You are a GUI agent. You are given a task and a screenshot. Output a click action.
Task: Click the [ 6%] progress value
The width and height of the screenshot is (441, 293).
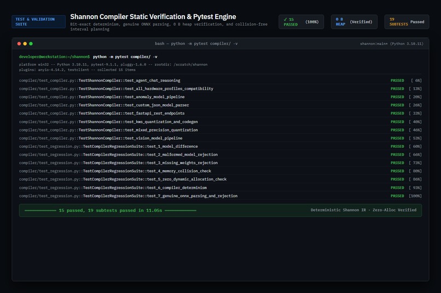click(x=416, y=80)
